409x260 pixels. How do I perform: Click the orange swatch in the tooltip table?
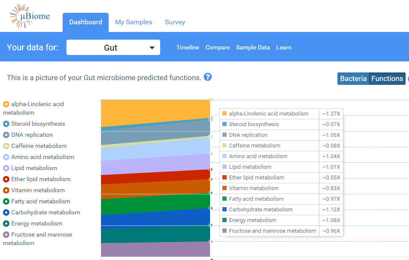pos(225,114)
